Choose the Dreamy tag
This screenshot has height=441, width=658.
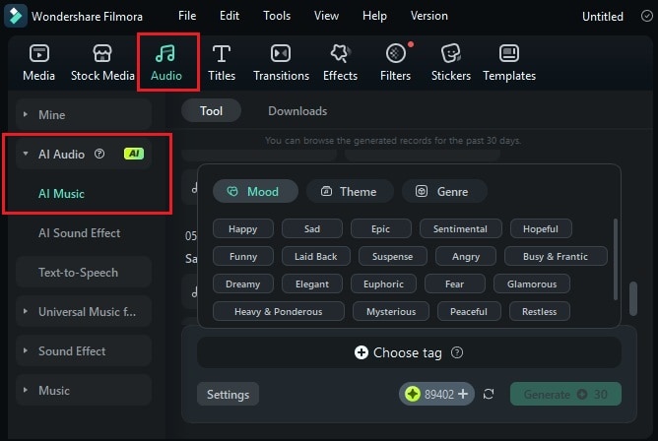pyautogui.click(x=243, y=283)
